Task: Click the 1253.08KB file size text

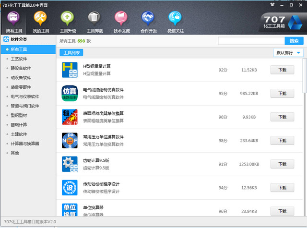Action: [249, 164]
